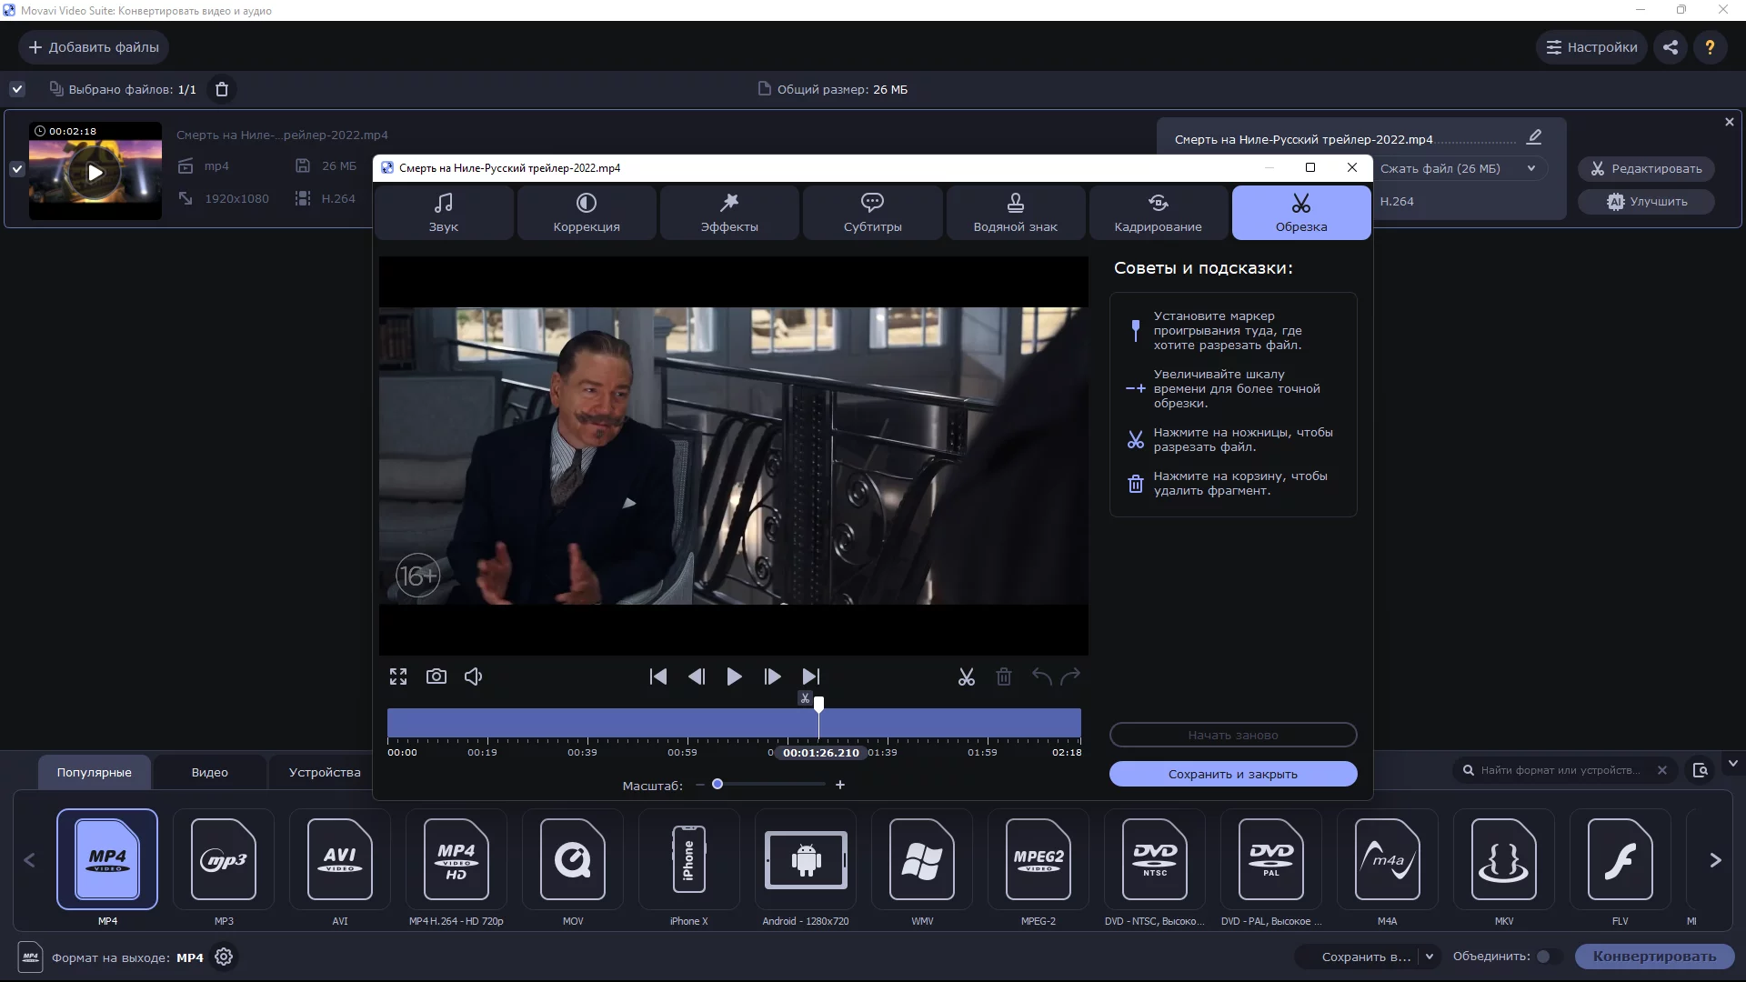Screen dimensions: 1746x982
Task: Undo the last trim action
Action: click(1042, 676)
